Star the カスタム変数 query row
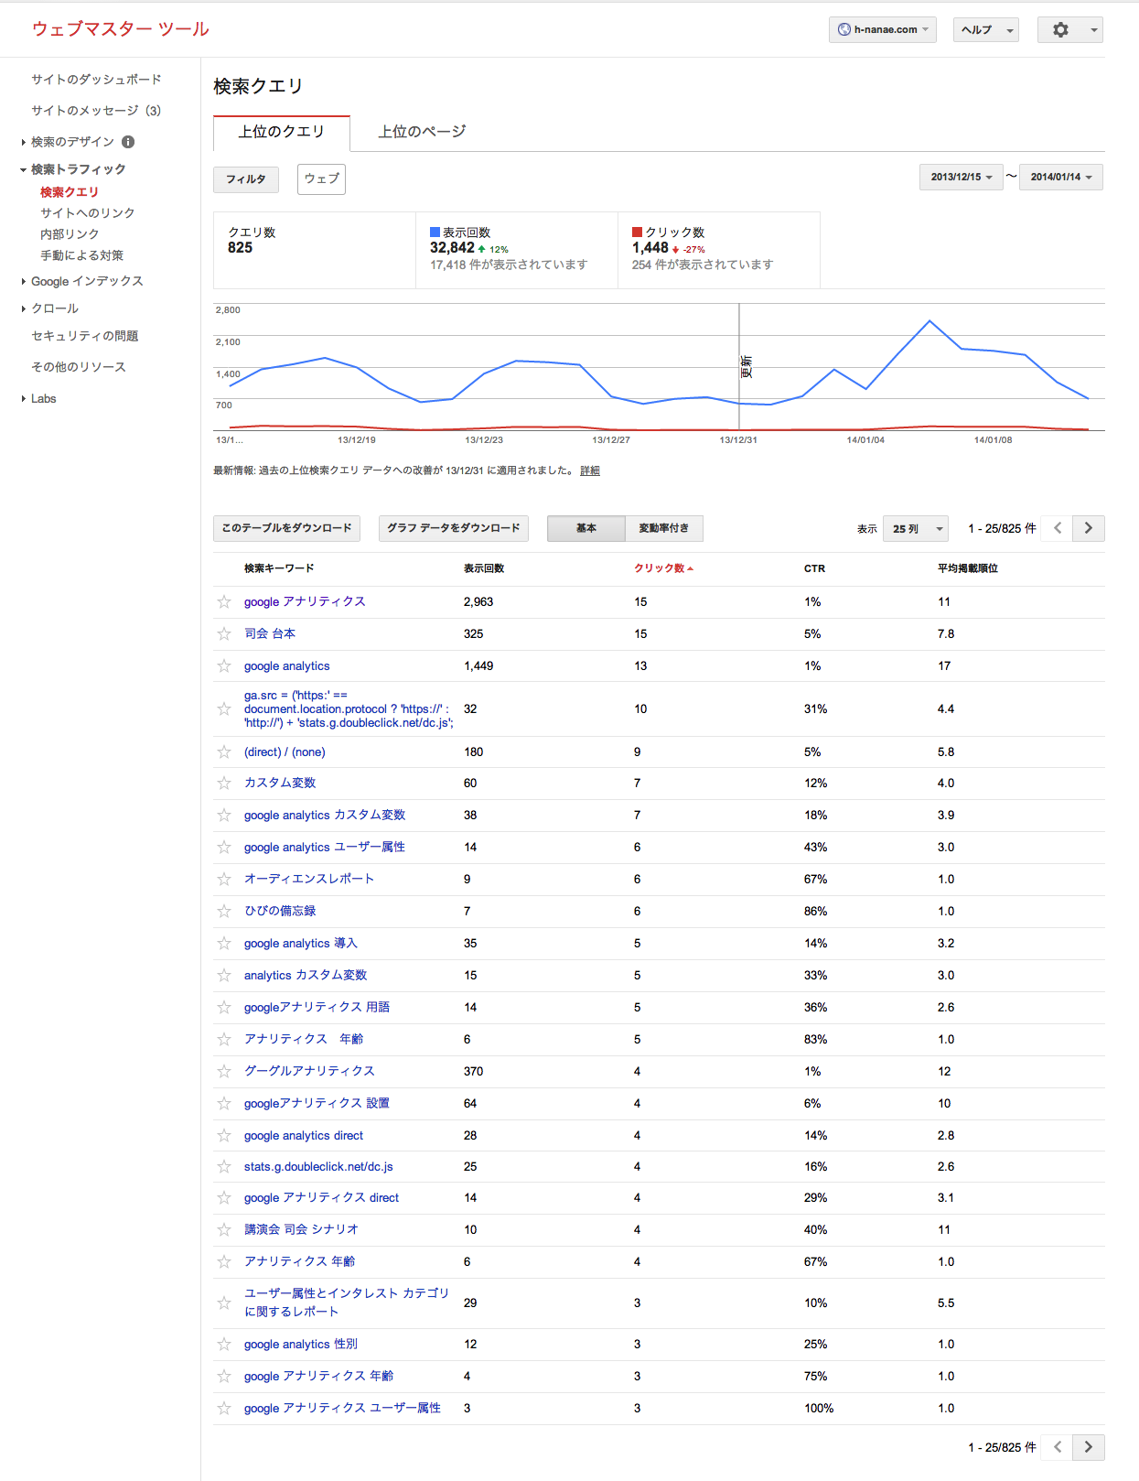This screenshot has width=1139, height=1481. (x=224, y=783)
